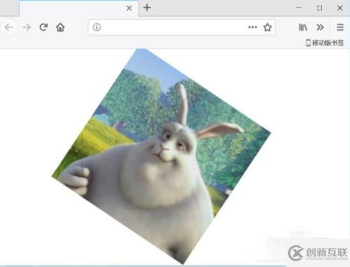Image resolution: width=350 pixels, height=267 pixels.
Task: Minimize the browser window
Action: point(299,8)
